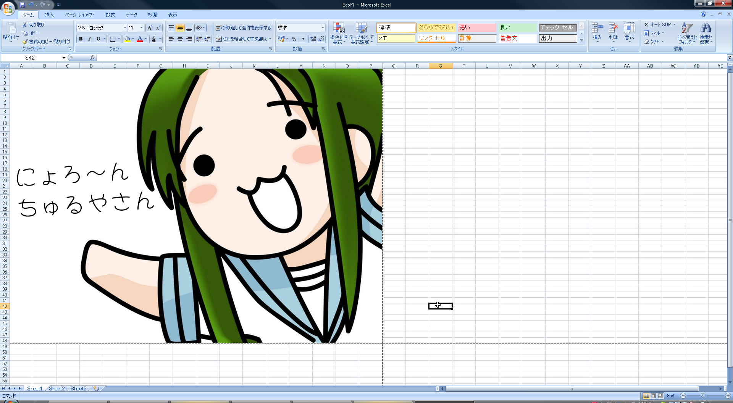Switch to the データ (Data) tab
Image resolution: width=733 pixels, height=403 pixels.
[x=131, y=15]
